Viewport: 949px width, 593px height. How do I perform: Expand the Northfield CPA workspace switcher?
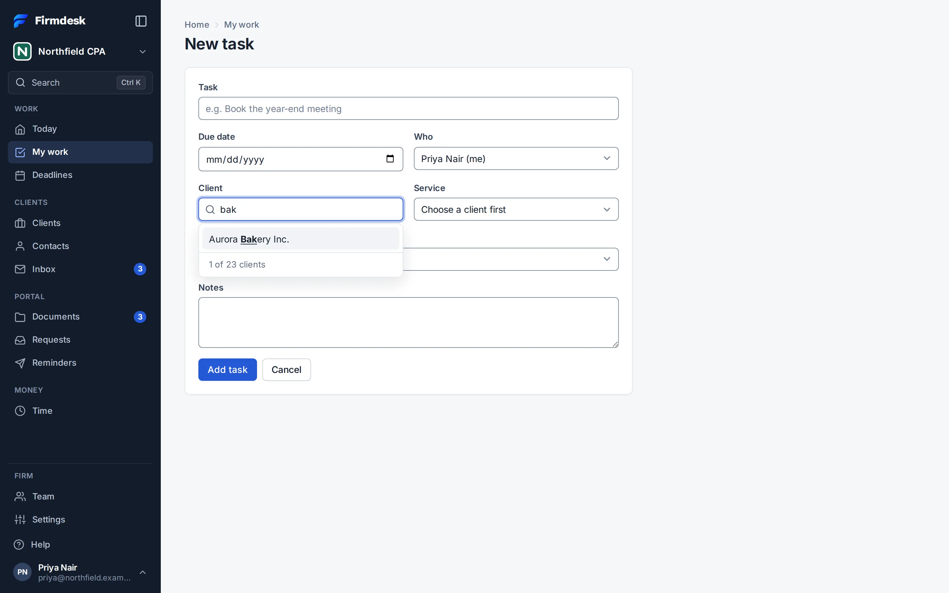(80, 51)
